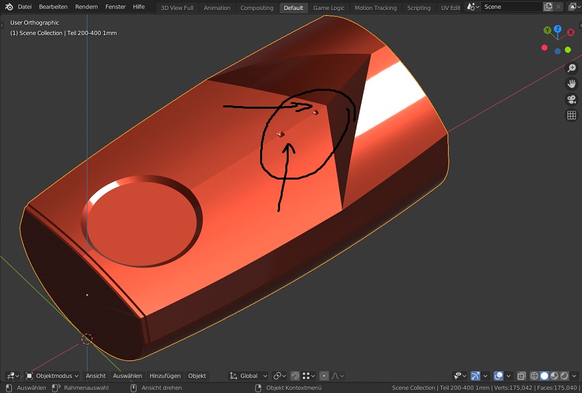Image resolution: width=582 pixels, height=393 pixels.
Task: Toggle viewport overlays display
Action: coord(499,376)
